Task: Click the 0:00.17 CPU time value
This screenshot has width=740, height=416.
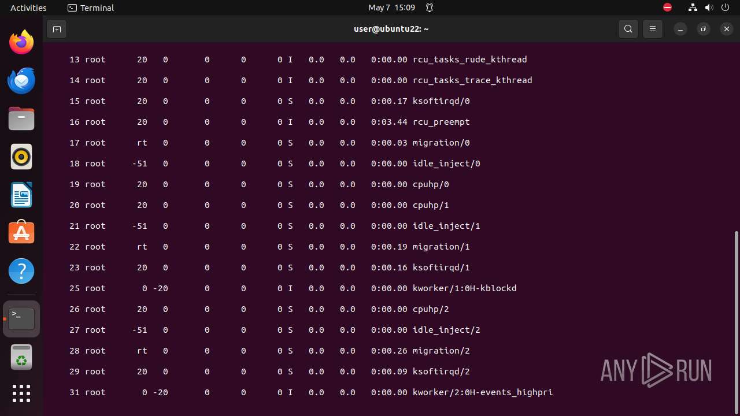Action: tap(389, 101)
